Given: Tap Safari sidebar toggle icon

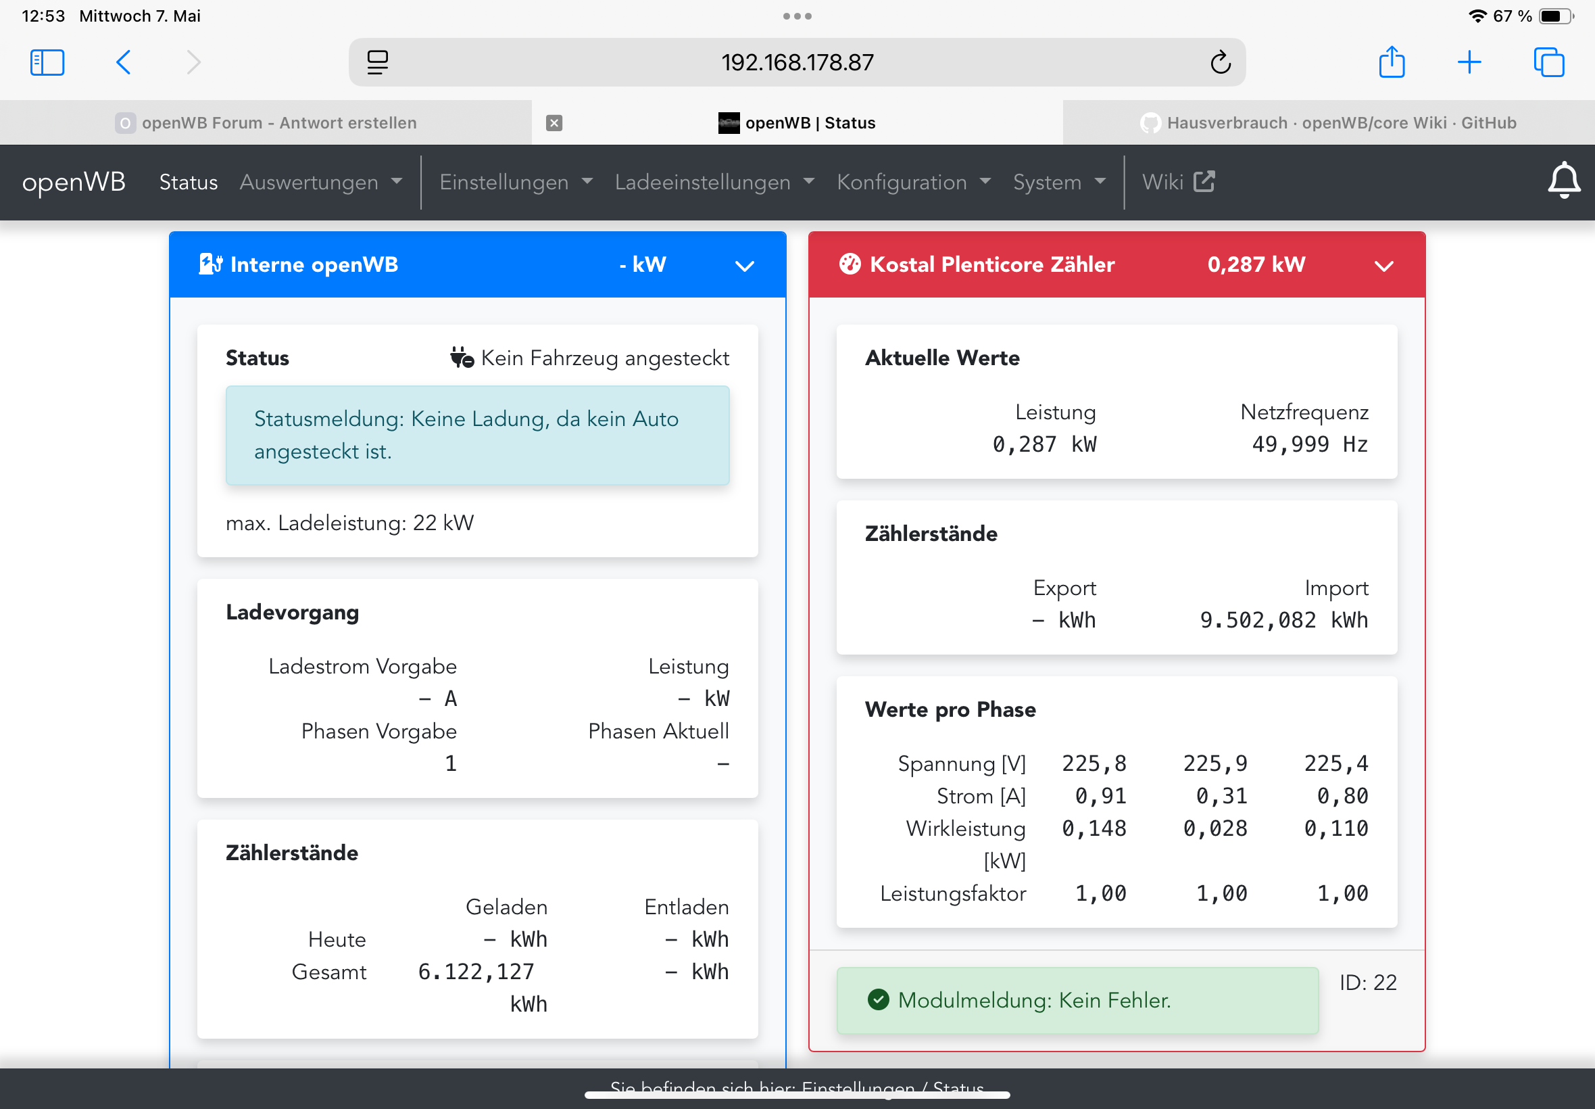Looking at the screenshot, I should tap(47, 62).
